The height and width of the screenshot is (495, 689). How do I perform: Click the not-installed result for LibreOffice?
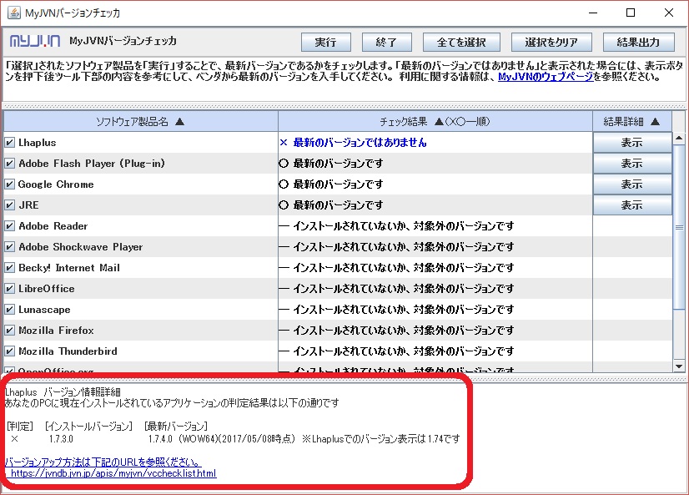(404, 289)
